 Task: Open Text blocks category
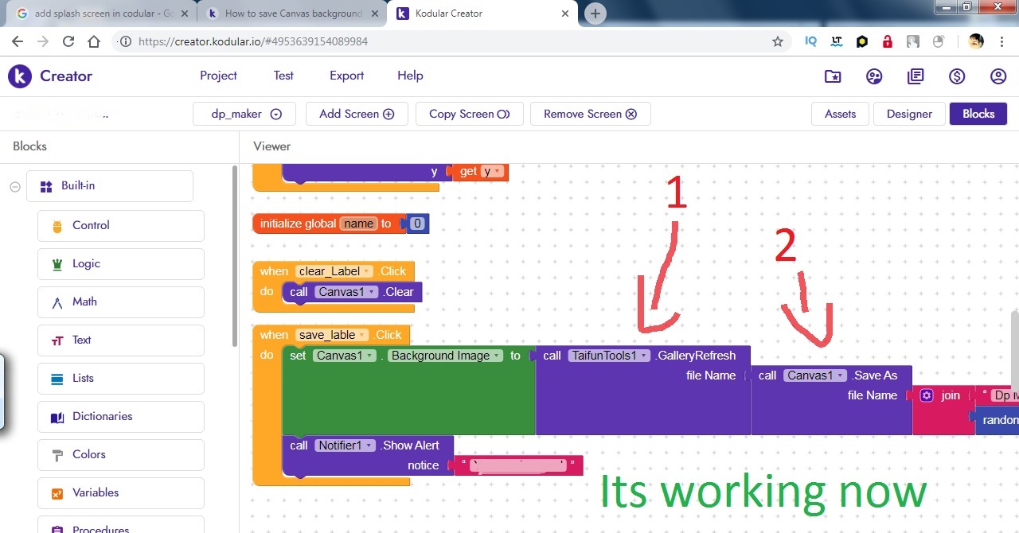click(121, 340)
